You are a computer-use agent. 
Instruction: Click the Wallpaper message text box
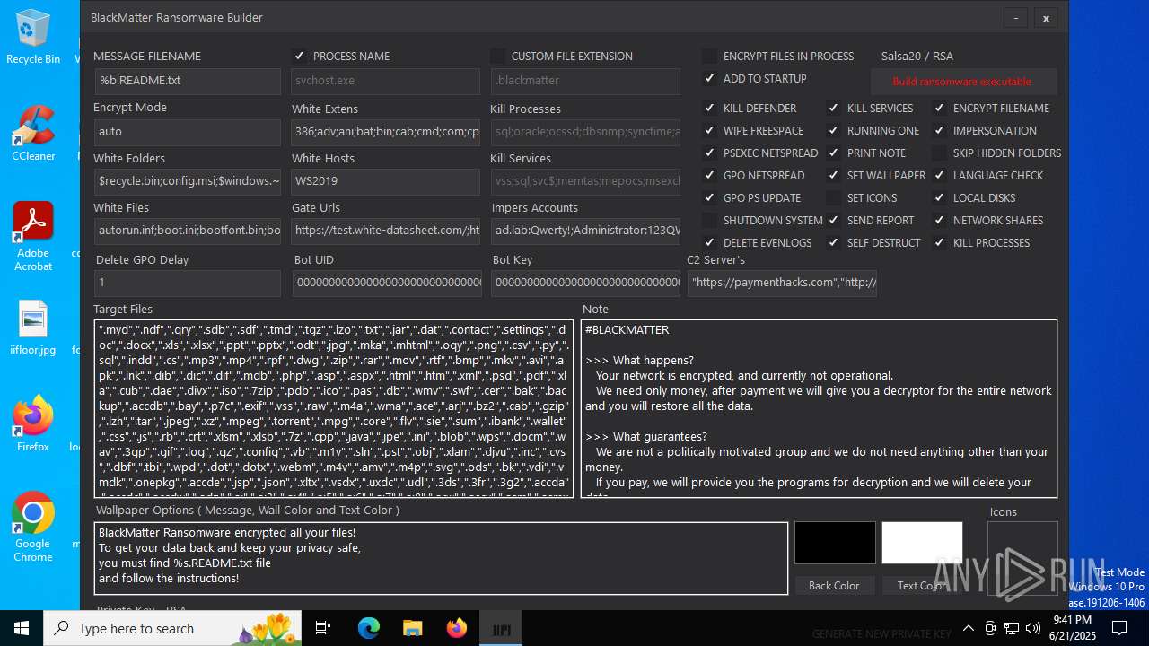tap(441, 558)
